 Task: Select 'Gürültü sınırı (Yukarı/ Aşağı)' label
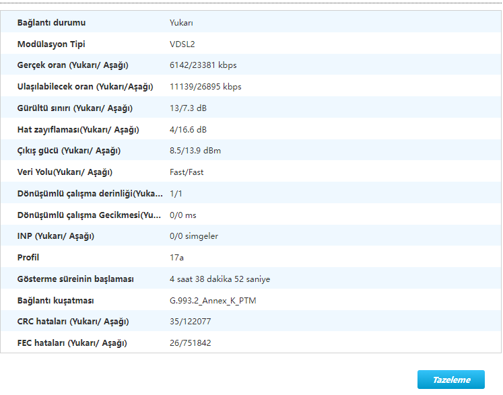click(75, 108)
